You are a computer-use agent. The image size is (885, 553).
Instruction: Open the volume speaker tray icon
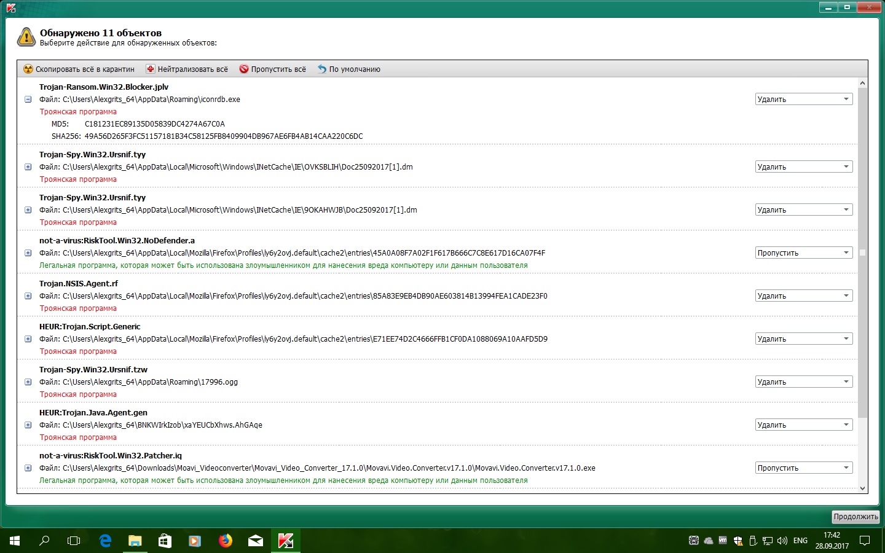(782, 541)
